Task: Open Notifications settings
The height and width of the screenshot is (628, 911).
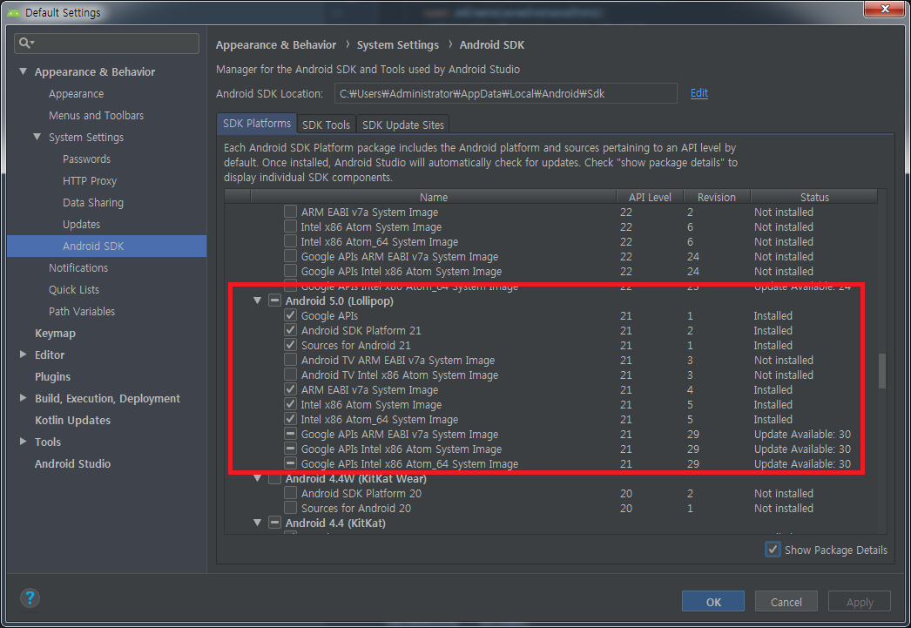Action: (x=78, y=267)
